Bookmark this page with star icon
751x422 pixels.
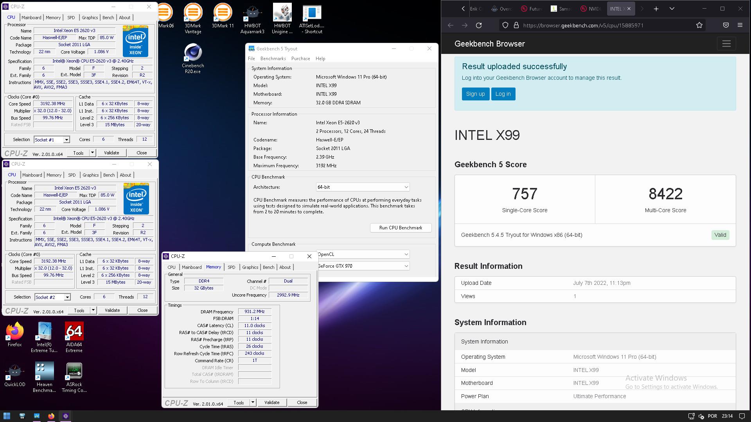tap(699, 25)
